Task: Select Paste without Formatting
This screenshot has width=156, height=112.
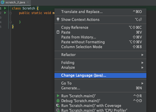Action: pyautogui.click(x=100, y=42)
